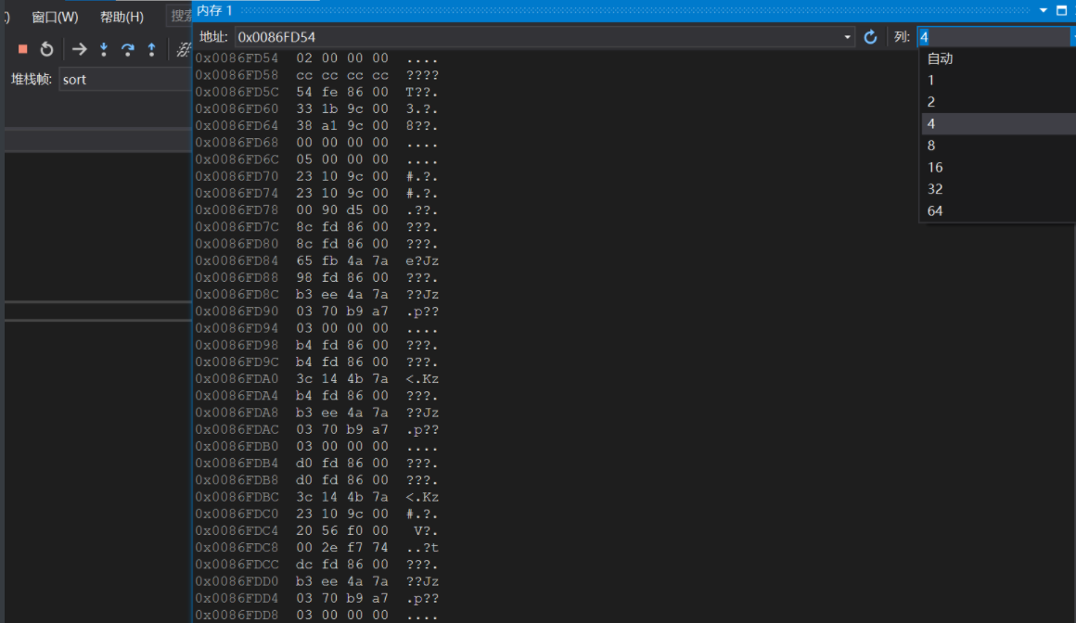Refresh the memory view
Image resolution: width=1076 pixels, height=623 pixels.
coord(870,37)
